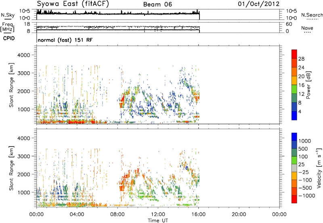Click the '-1000' Velocity colorbar value
This screenshot has width=323, height=223.
306,196
